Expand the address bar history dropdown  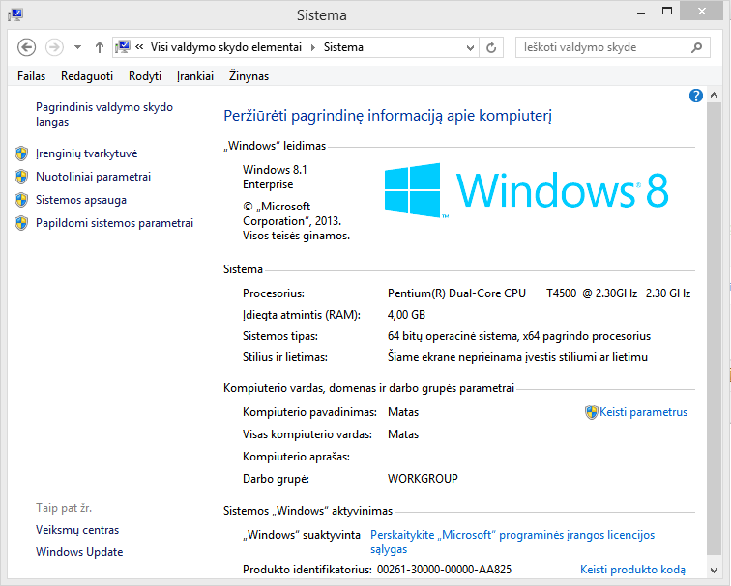(470, 47)
